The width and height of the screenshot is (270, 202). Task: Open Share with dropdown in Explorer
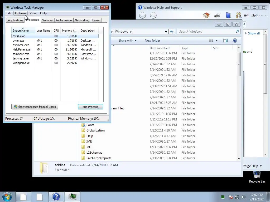[x=127, y=40]
